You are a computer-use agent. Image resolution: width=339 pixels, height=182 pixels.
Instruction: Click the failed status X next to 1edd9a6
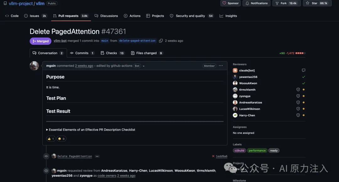click(213, 156)
